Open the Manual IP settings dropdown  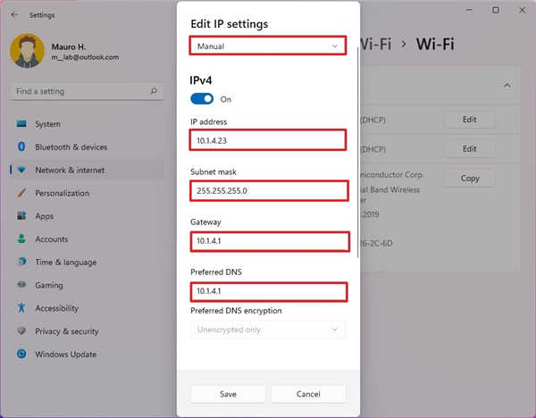pos(268,46)
